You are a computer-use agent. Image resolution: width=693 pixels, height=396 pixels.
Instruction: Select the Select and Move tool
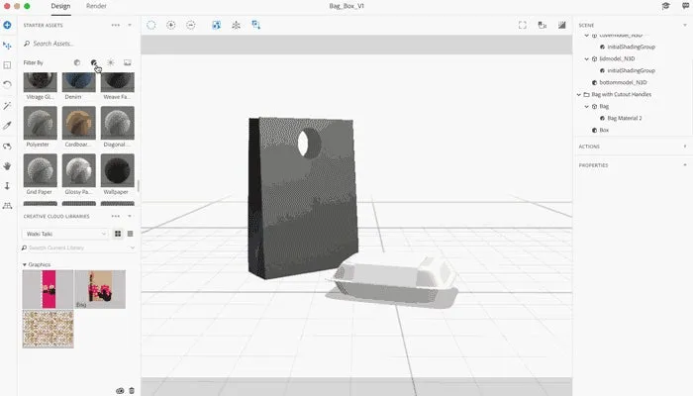point(7,46)
